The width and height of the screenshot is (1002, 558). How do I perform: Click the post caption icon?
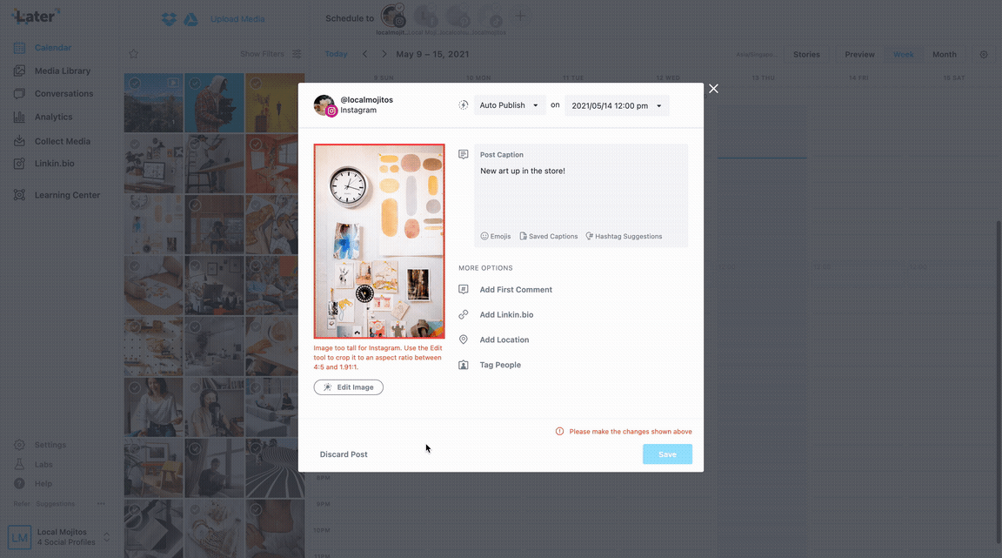point(464,154)
